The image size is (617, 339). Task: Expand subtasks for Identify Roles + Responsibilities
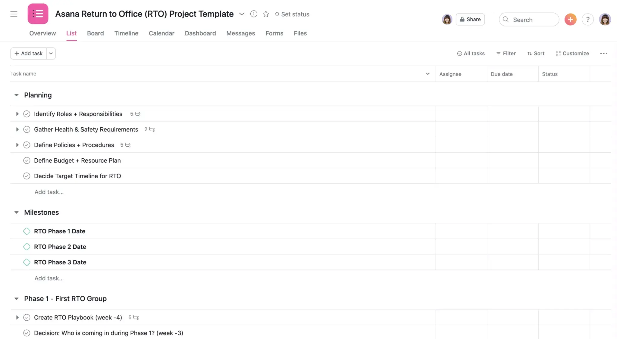click(x=17, y=114)
